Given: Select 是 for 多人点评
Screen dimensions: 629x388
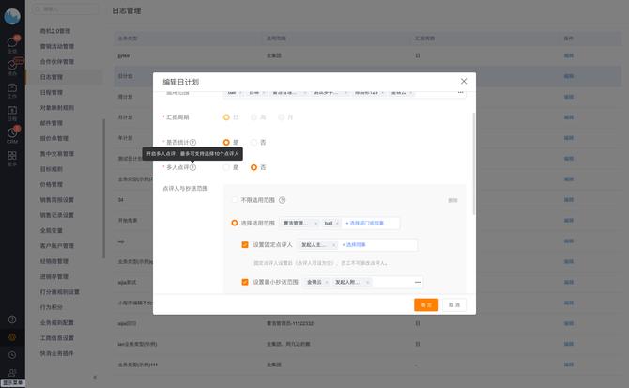Looking at the screenshot, I should tap(226, 167).
